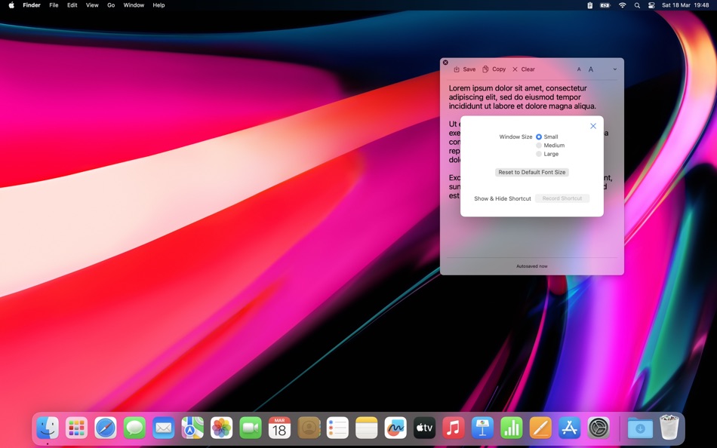Copy the note text with Copy
The image size is (717, 448).
494,69
